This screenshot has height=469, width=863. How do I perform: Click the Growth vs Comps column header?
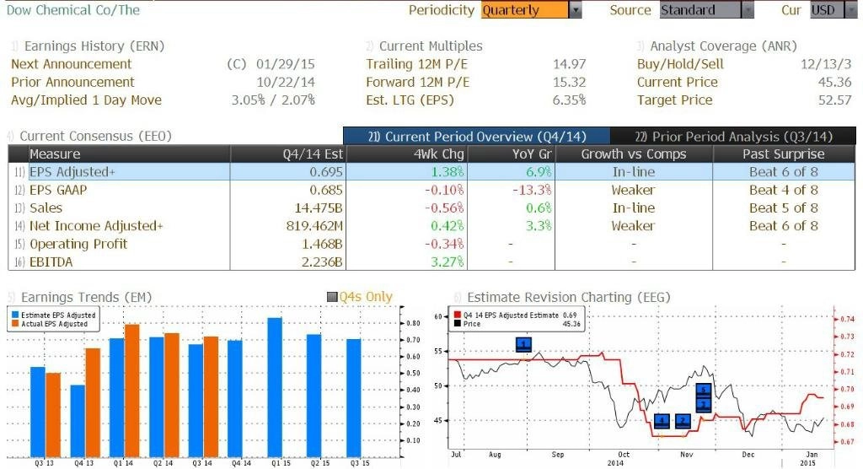tap(634, 154)
